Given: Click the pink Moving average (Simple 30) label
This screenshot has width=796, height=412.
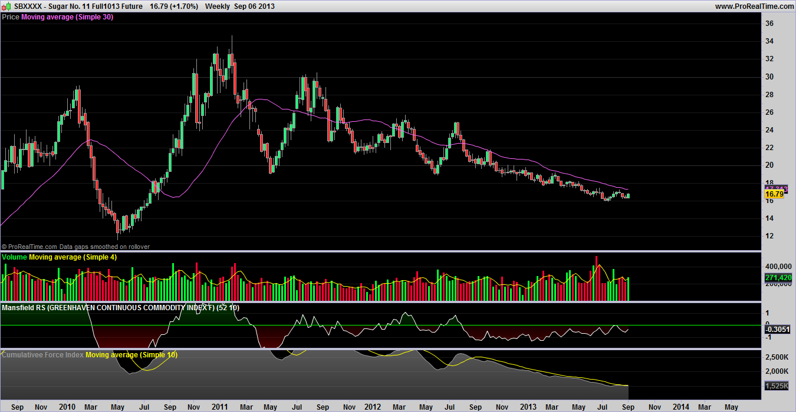Looking at the screenshot, I should 67,17.
